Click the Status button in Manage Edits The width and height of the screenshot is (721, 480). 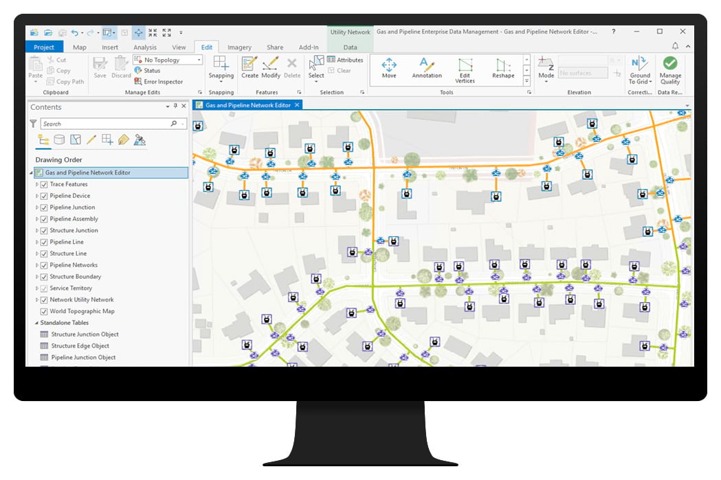(x=147, y=71)
